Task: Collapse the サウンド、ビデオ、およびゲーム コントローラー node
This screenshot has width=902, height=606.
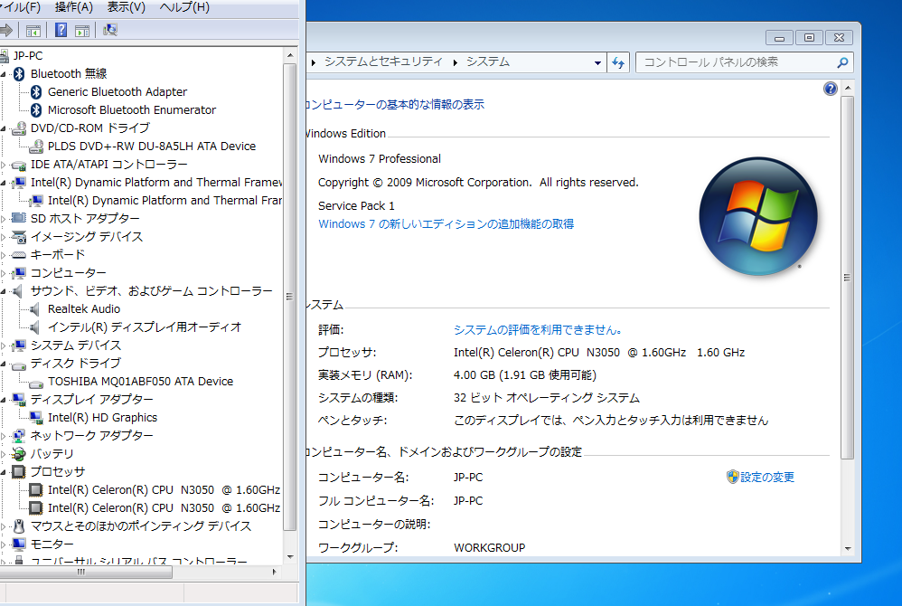Action: (x=3, y=291)
